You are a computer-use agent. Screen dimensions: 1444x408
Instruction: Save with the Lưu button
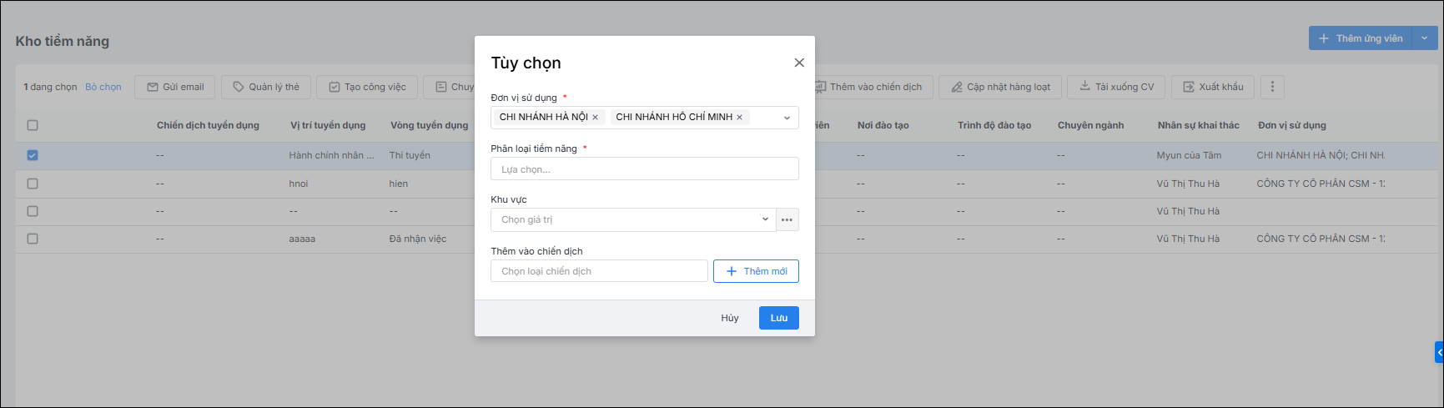pyautogui.click(x=778, y=318)
